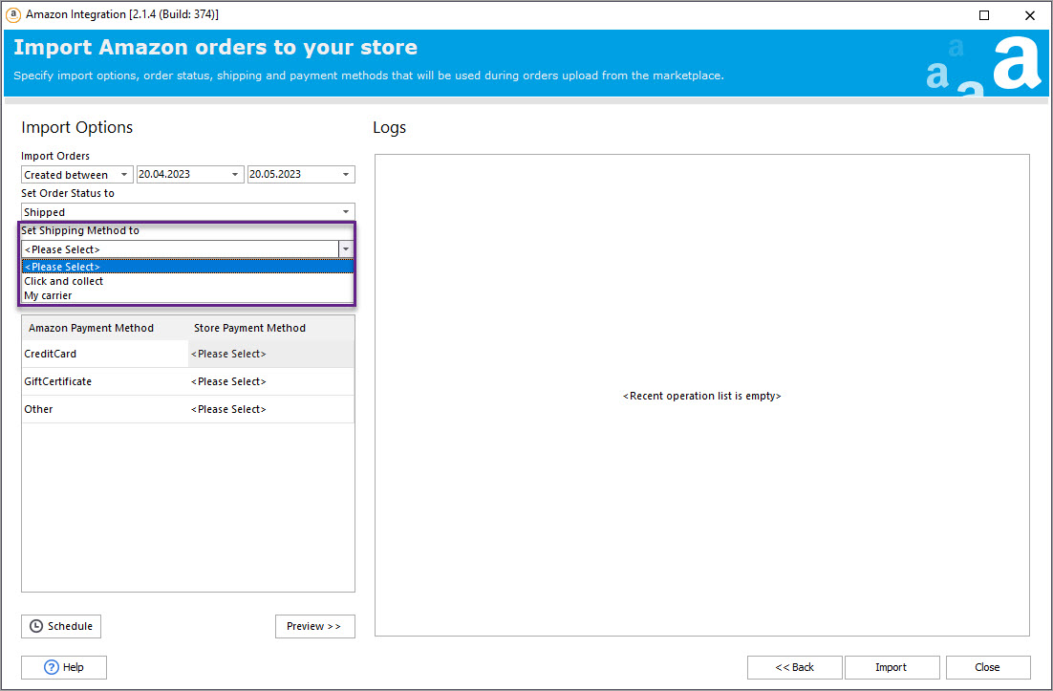Viewport: 1053px width, 691px height.
Task: Go to previous step with << Back
Action: [x=794, y=667]
